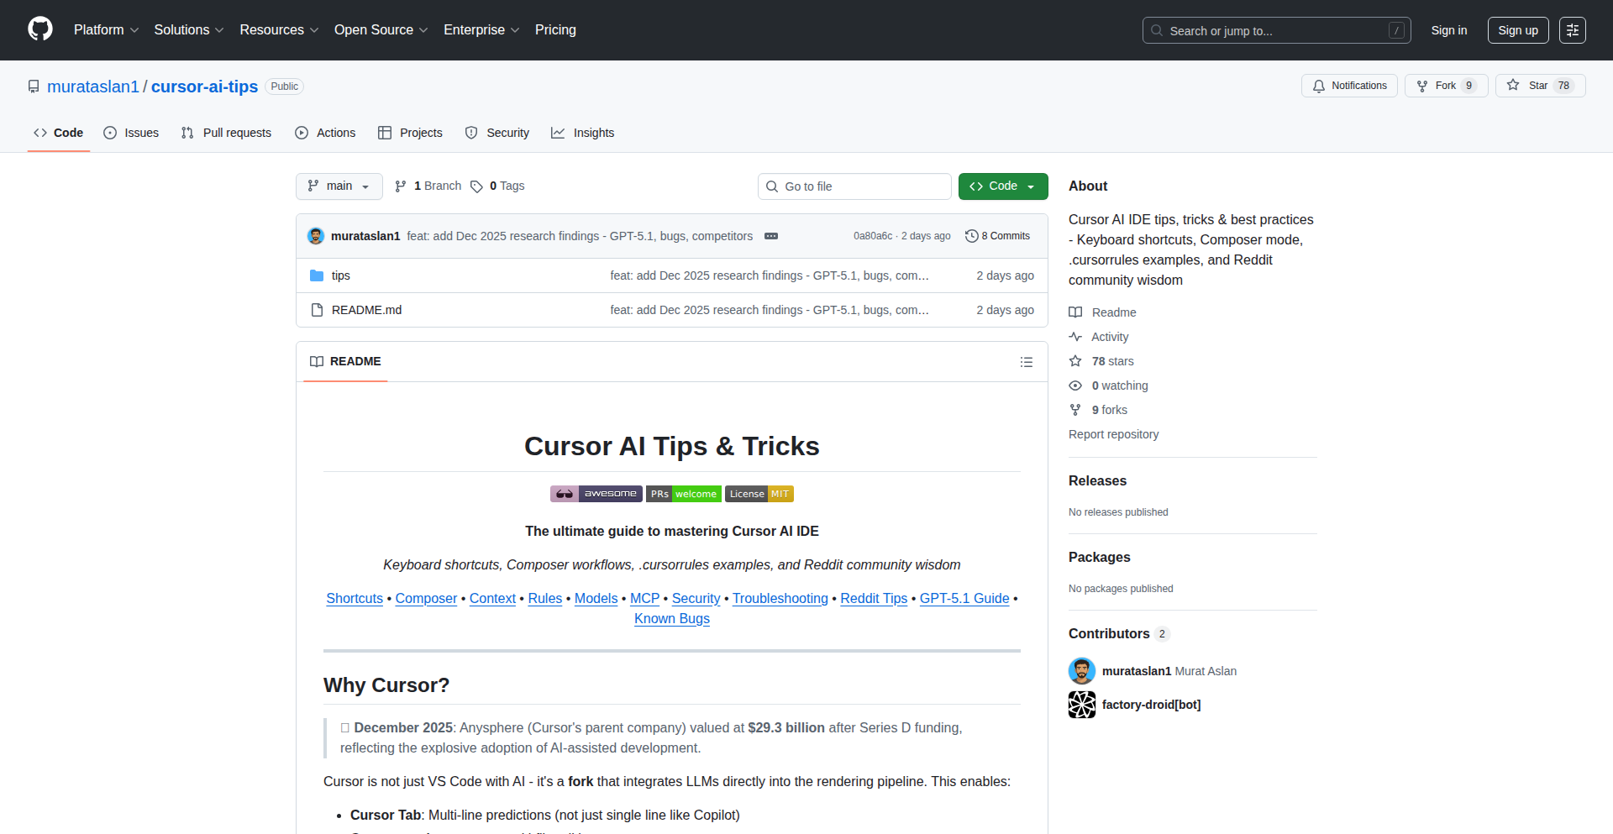The width and height of the screenshot is (1613, 834).
Task: Click the watching eye icon
Action: [1075, 385]
